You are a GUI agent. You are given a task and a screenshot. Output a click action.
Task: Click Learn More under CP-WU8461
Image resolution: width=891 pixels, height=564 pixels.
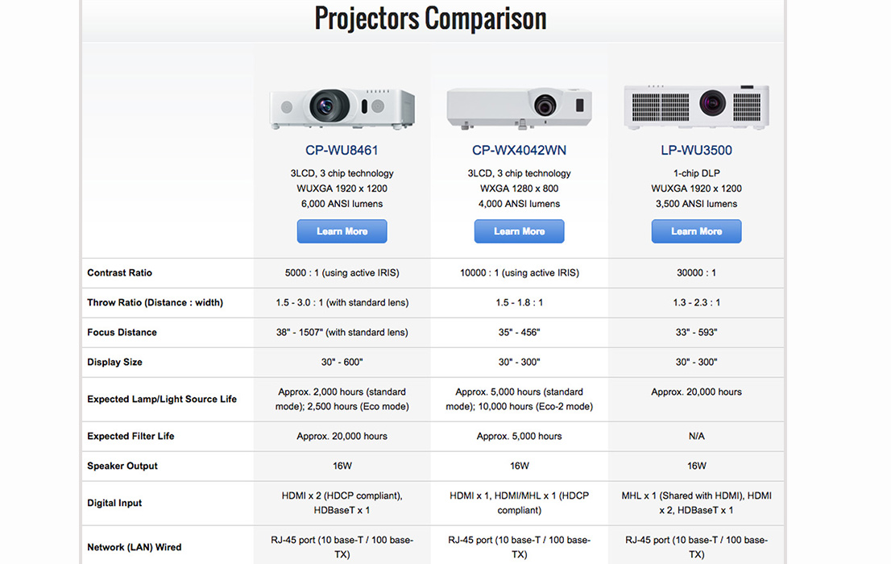click(342, 231)
